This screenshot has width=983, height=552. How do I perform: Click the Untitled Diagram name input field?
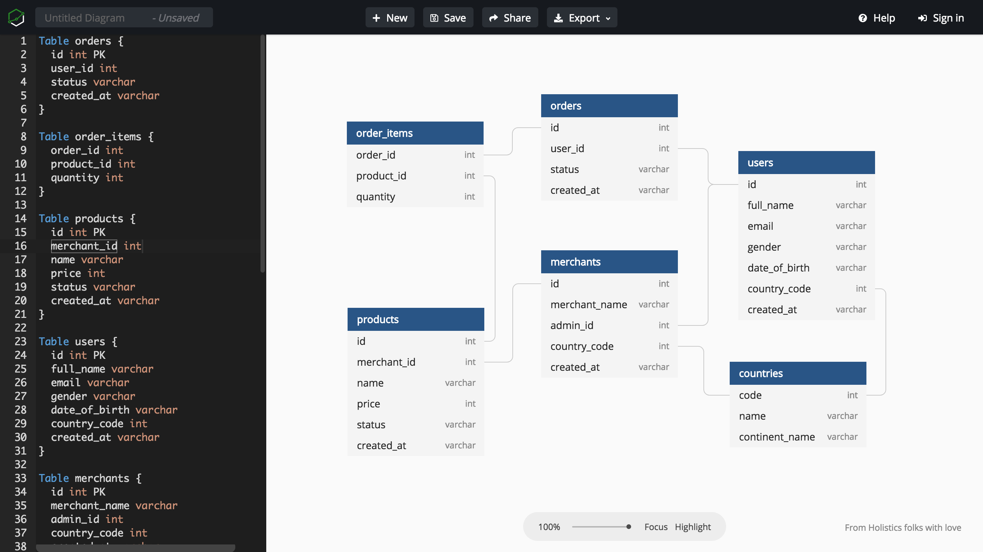click(124, 17)
